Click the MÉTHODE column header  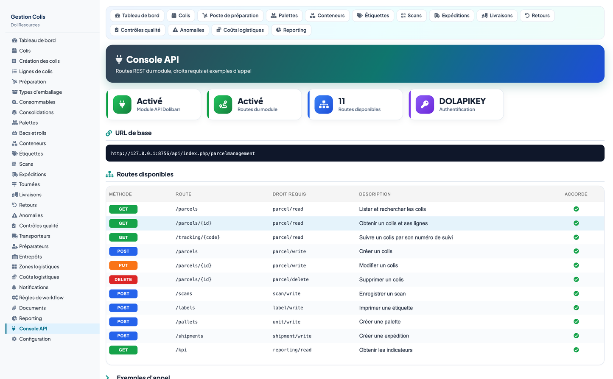click(x=120, y=194)
